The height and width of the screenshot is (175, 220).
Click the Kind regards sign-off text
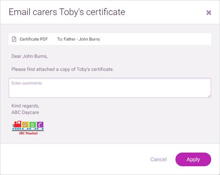[x=25, y=106]
